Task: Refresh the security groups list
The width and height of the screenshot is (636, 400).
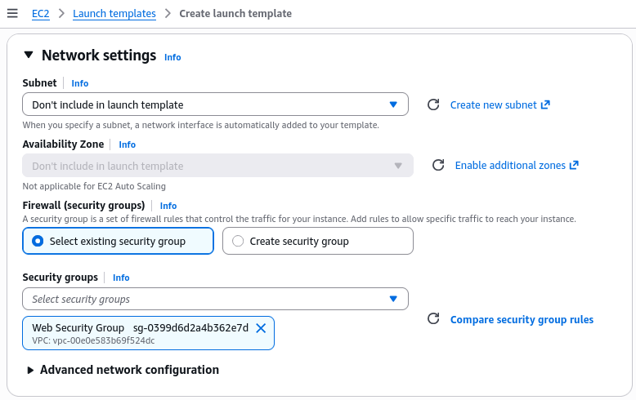Action: 433,319
